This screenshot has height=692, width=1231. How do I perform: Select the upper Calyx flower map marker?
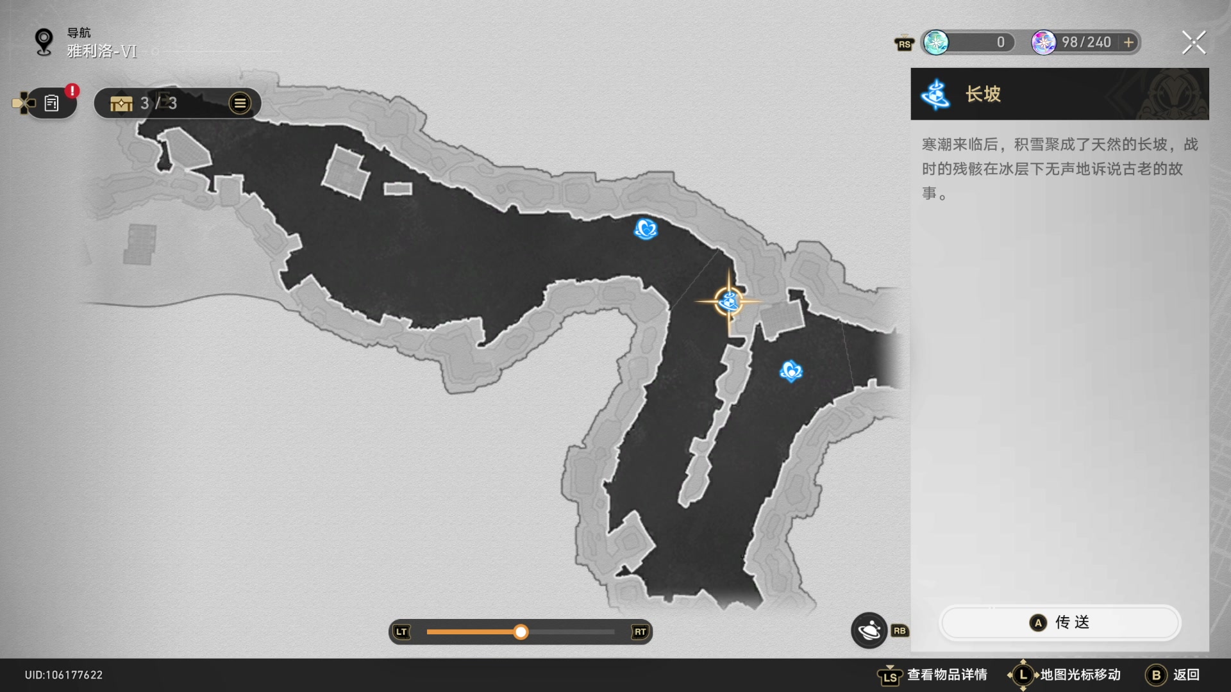click(646, 229)
